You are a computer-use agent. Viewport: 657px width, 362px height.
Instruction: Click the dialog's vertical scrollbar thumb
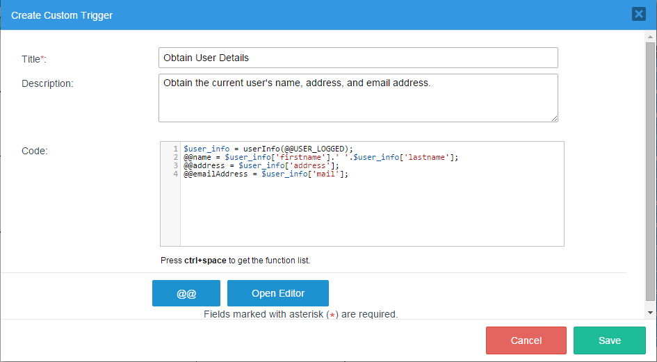650,170
